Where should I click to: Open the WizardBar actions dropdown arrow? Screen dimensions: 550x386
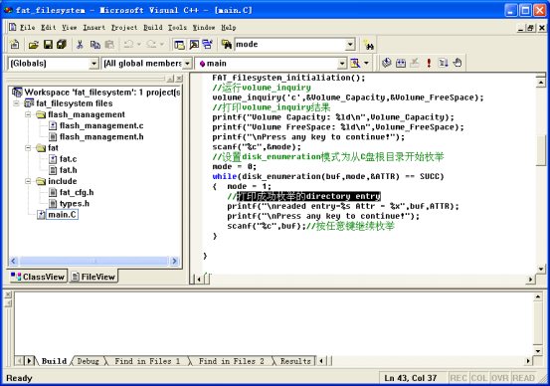[366, 63]
